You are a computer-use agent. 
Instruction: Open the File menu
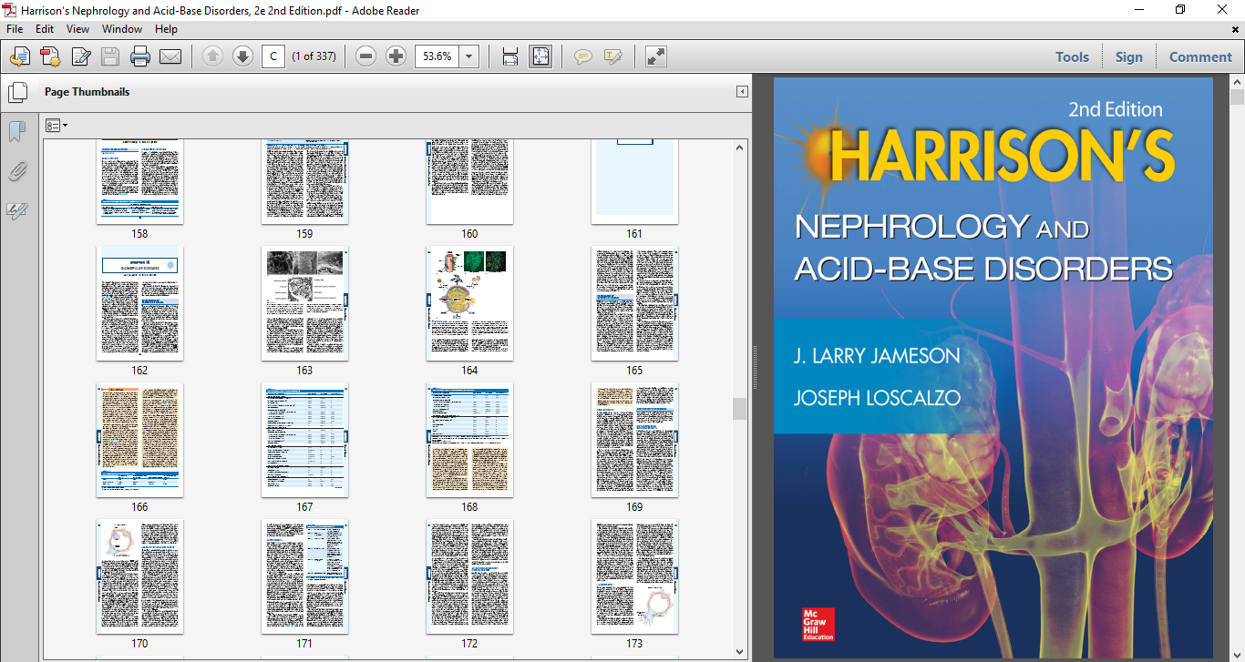[15, 29]
